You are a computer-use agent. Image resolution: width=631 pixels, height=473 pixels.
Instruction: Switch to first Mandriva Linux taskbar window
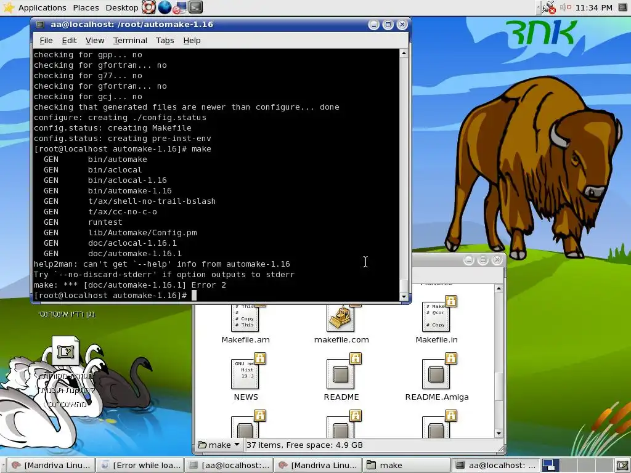point(51,466)
